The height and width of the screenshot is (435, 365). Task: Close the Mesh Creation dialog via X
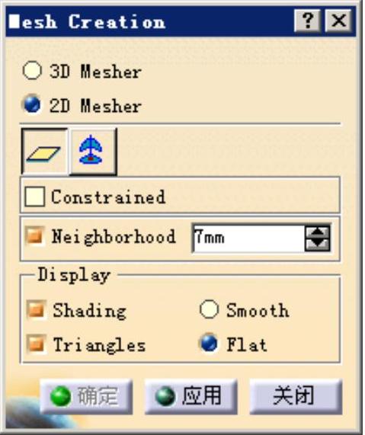(338, 21)
